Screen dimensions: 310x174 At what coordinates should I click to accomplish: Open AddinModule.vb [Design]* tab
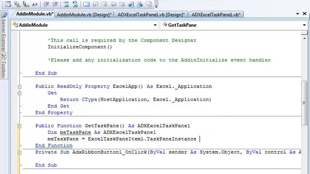click(x=84, y=14)
